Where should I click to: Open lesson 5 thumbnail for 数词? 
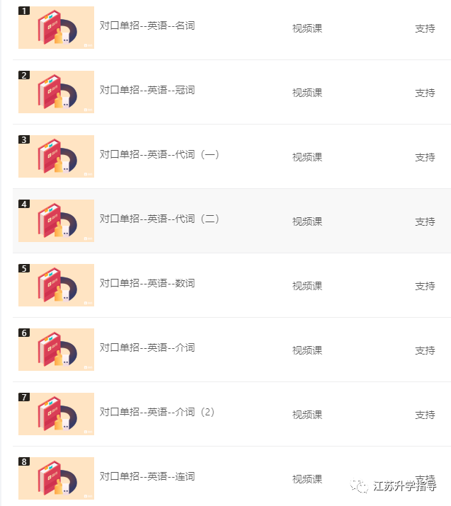(56, 285)
